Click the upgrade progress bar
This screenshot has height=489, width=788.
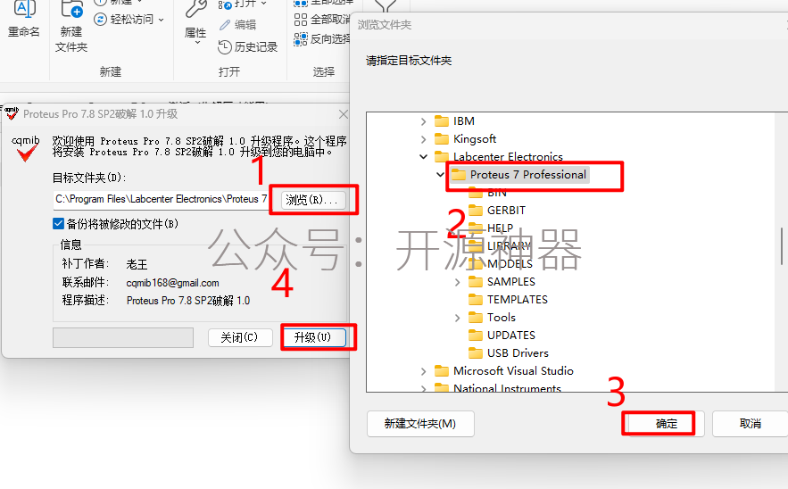tap(123, 337)
